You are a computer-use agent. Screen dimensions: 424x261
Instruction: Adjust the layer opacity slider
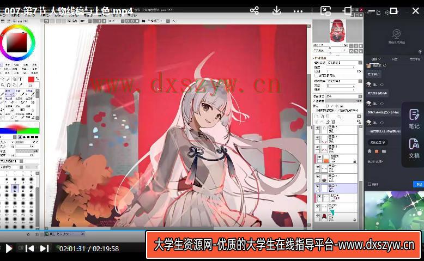coord(343,101)
